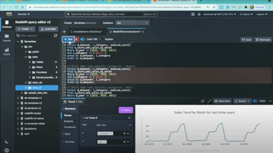Click the AWS logo
273x153 pixels.
click(x=9, y=14)
